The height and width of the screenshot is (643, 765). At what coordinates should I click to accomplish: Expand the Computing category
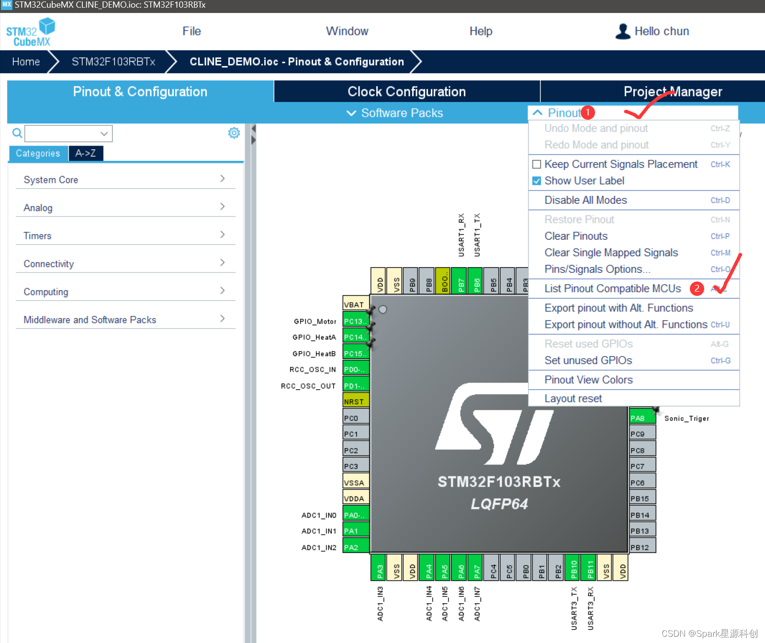125,292
